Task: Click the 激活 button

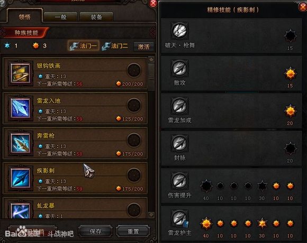Action: pos(143,46)
